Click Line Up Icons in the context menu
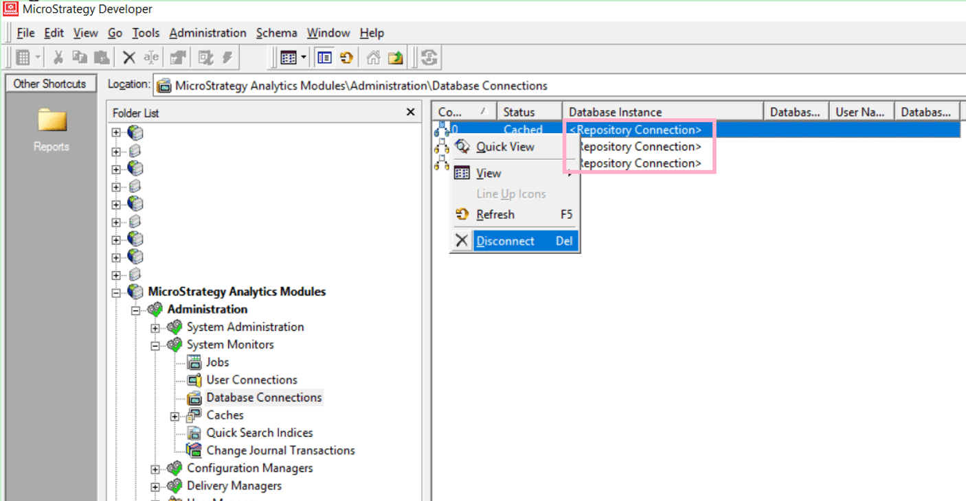966x501 pixels. point(515,194)
